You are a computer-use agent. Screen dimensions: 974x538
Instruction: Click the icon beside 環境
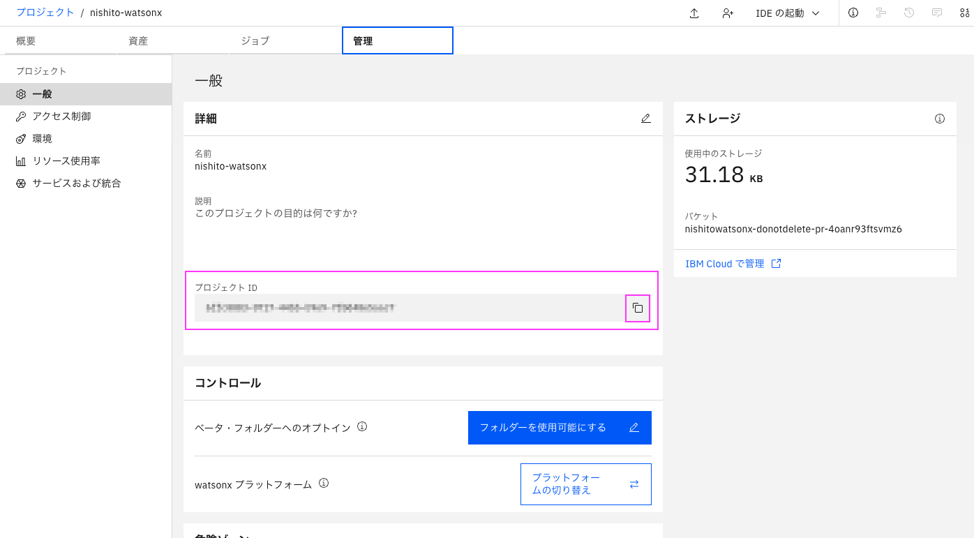(21, 139)
